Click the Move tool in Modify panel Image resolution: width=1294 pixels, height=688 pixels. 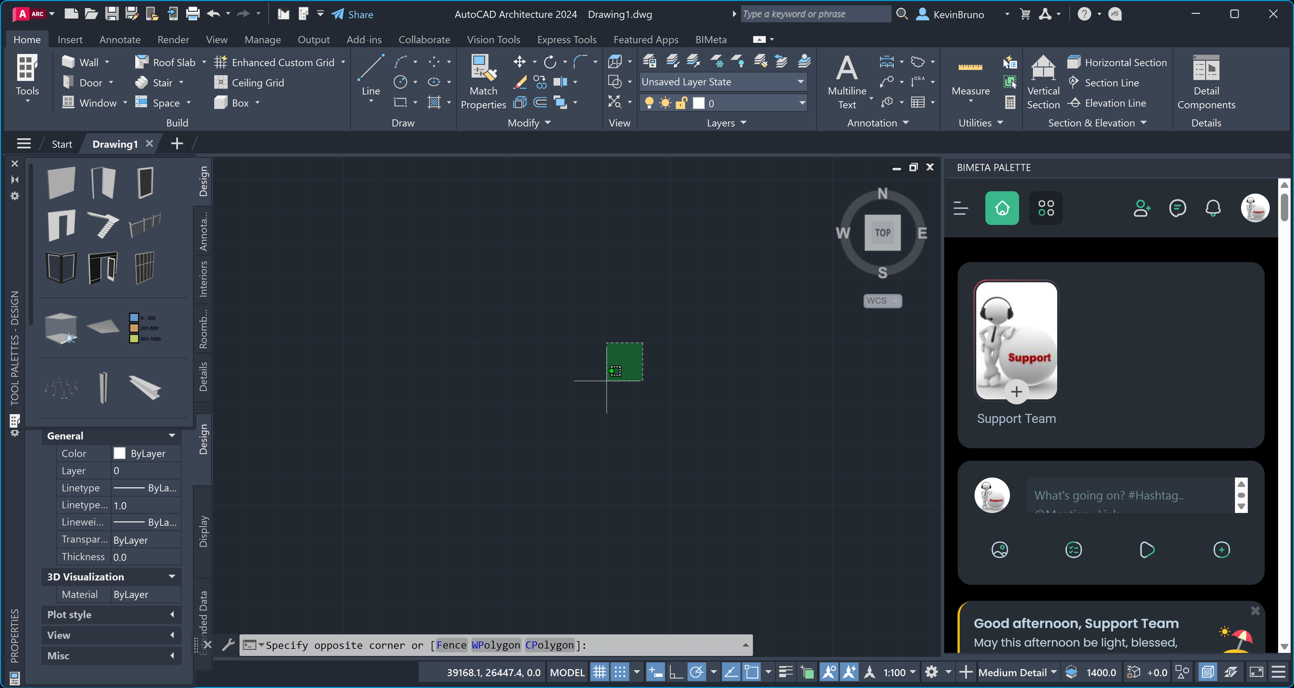(519, 62)
